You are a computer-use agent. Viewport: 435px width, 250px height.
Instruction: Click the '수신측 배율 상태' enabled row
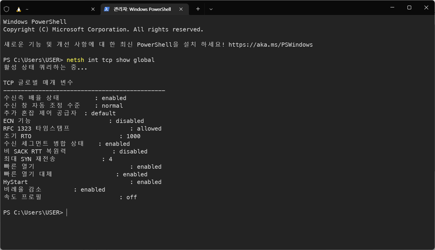[x=65, y=98]
